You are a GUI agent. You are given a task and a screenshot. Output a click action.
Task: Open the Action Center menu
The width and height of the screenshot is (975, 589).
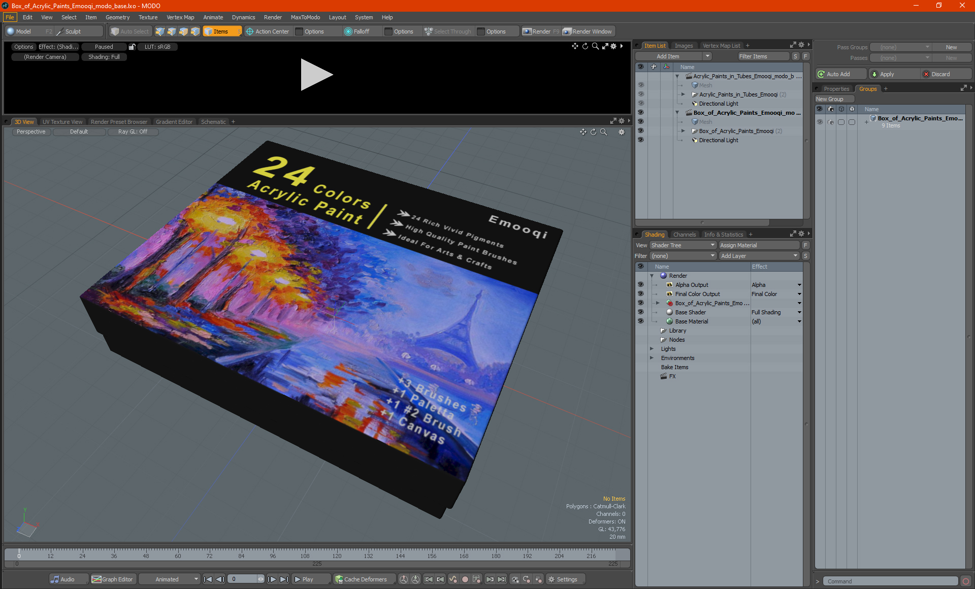coord(268,31)
